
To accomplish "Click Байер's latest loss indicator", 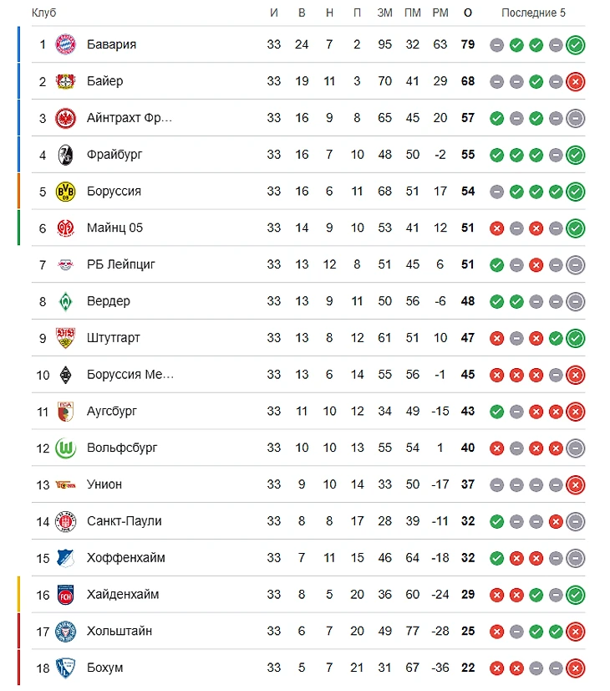I will pyautogui.click(x=575, y=81).
